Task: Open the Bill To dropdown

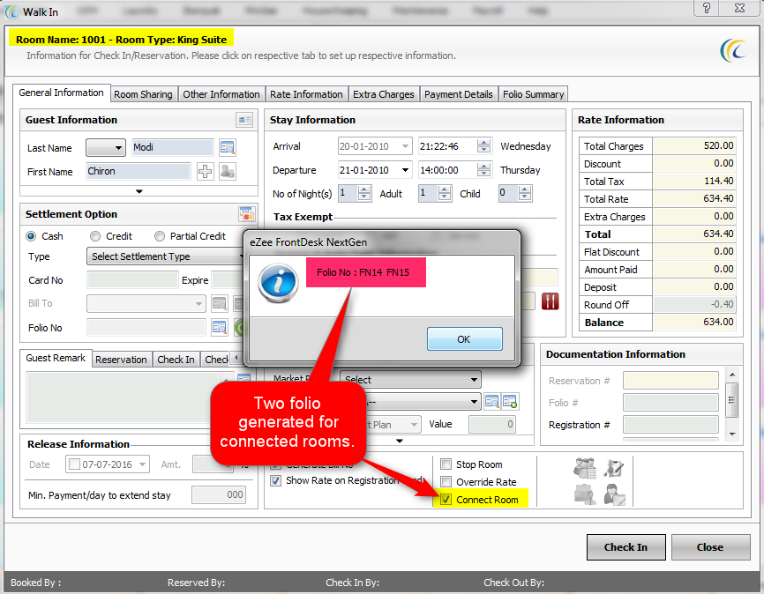Action: [198, 304]
